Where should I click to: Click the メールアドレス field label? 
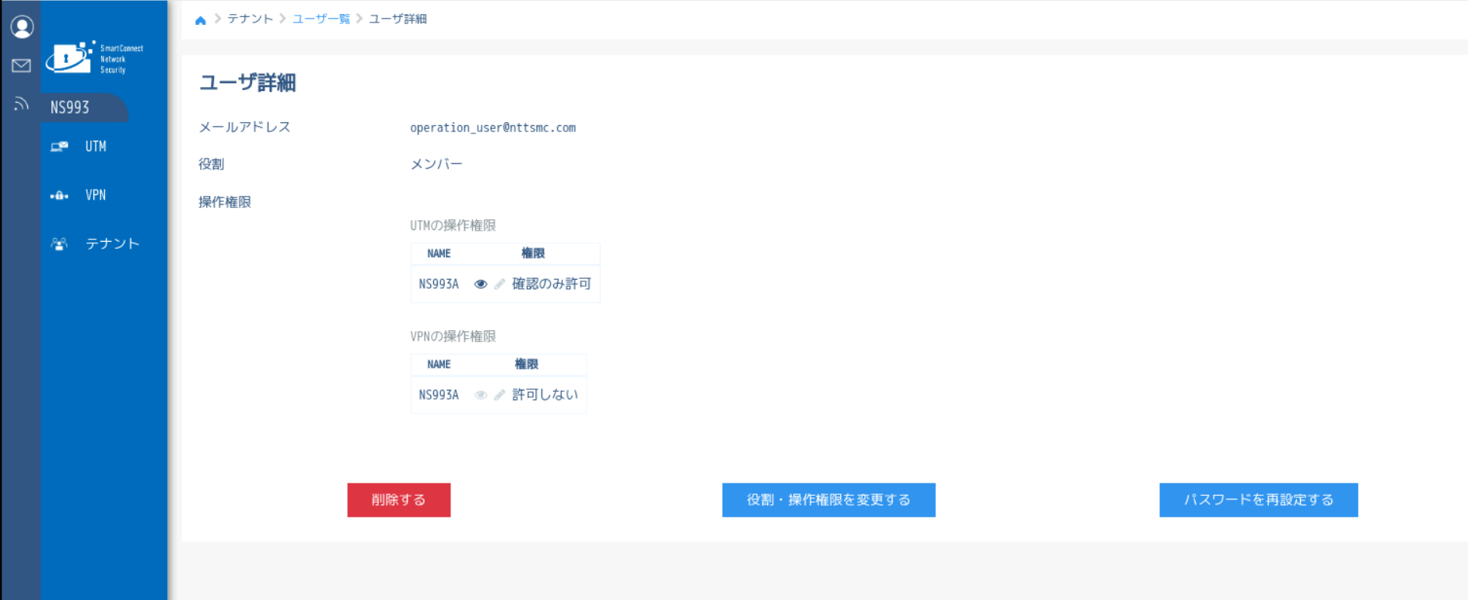point(244,127)
